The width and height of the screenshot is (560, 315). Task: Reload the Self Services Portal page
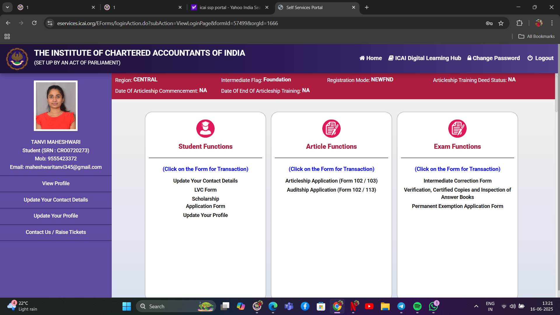coord(34,23)
